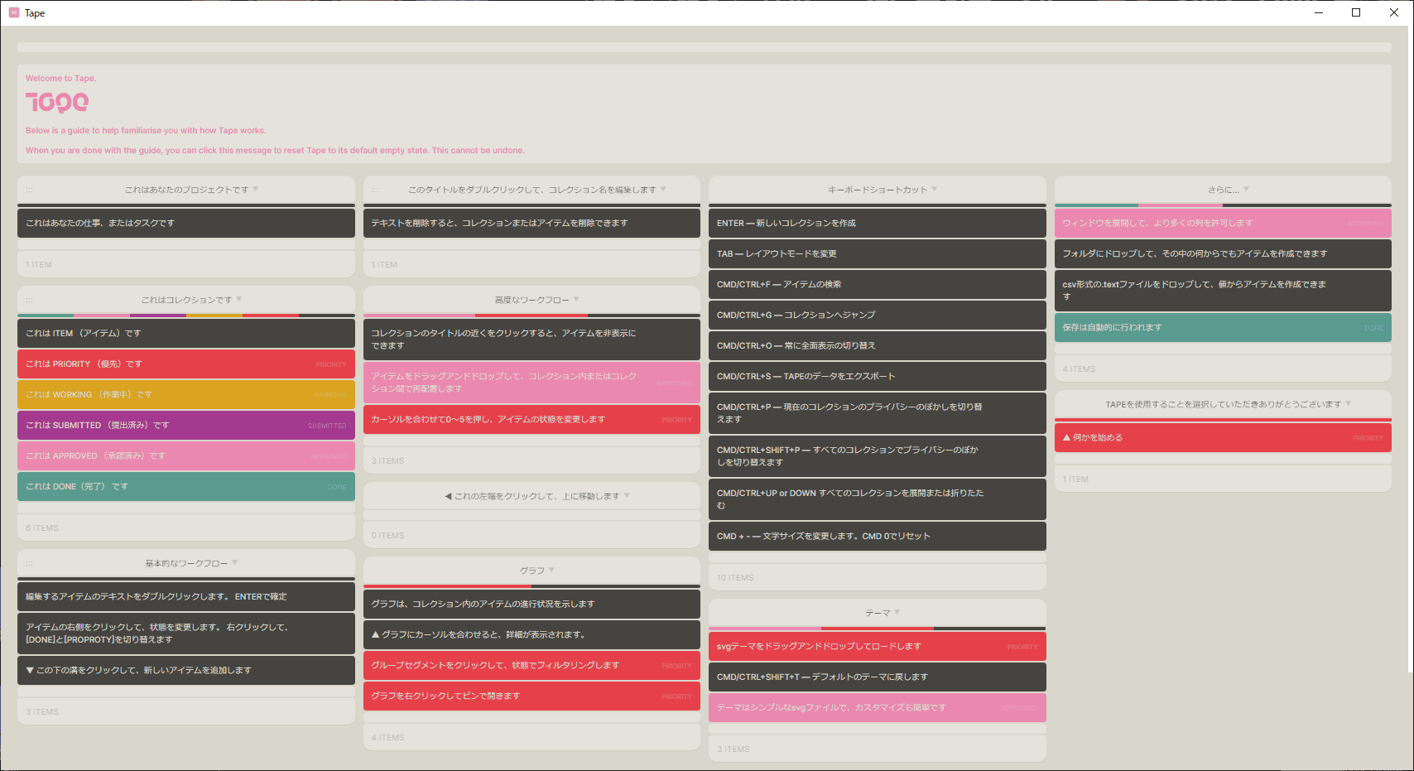Screen dimensions: 1414x771
Task: Click welcome message to reset Tape
Action: tap(704, 113)
